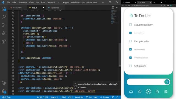Image resolution: width=176 pixels, height=99 pixels.
Task: Split the editor to the right
Action: point(113,7)
